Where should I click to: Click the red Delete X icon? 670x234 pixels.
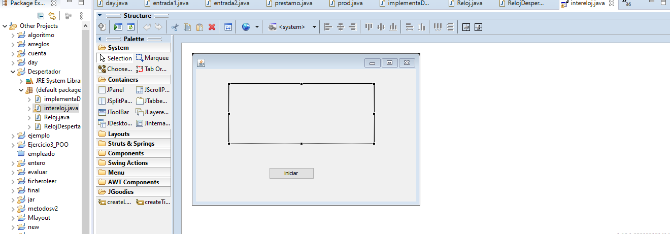(x=212, y=27)
